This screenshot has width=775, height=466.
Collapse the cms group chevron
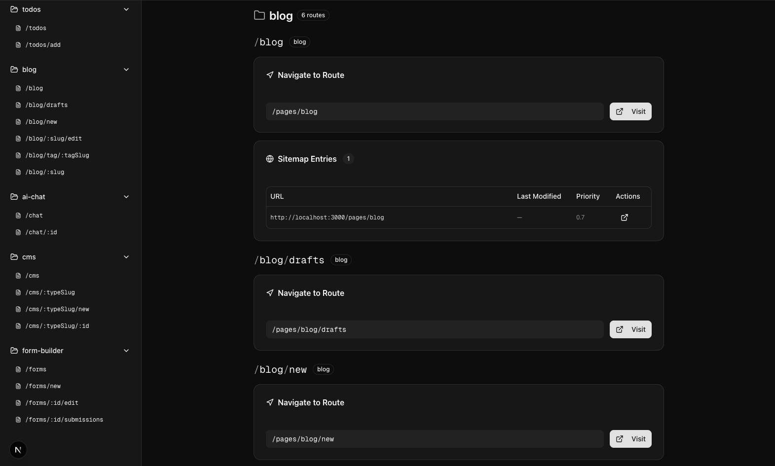click(x=126, y=257)
